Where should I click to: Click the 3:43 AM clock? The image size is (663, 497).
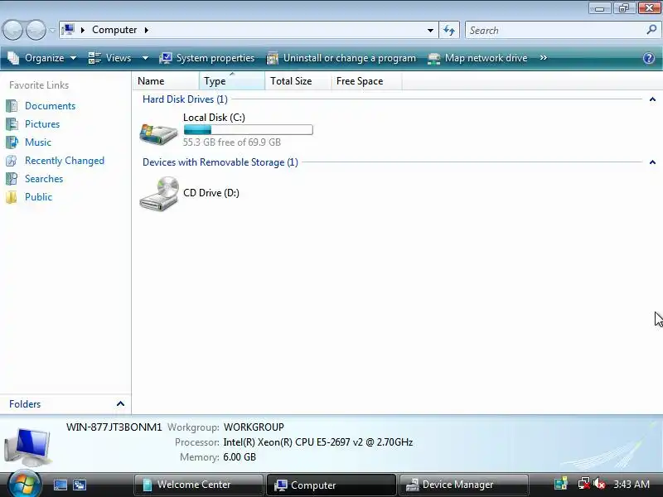pyautogui.click(x=632, y=485)
